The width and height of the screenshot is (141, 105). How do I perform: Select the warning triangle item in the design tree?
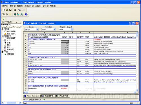[x=10, y=34]
